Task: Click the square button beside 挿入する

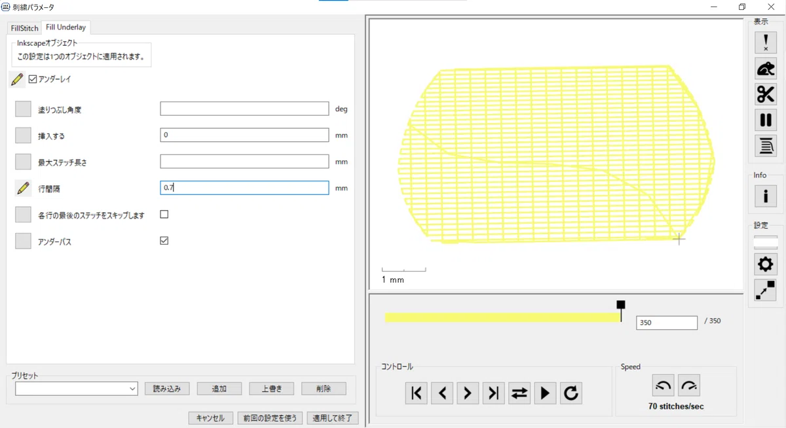Action: pyautogui.click(x=23, y=135)
